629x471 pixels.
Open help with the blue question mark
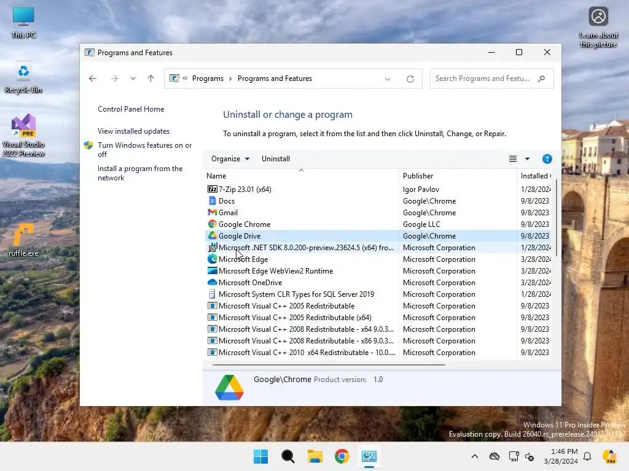547,159
